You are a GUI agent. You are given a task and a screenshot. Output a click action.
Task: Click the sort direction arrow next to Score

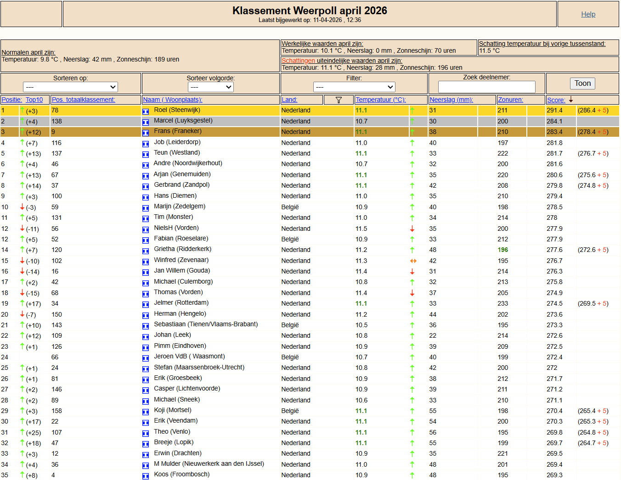[571, 100]
